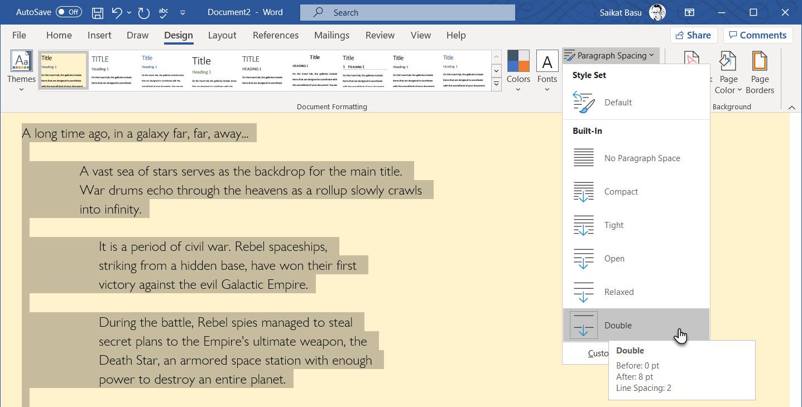Expand the style gallery More arrow
This screenshot has width=802, height=407.
[496, 84]
